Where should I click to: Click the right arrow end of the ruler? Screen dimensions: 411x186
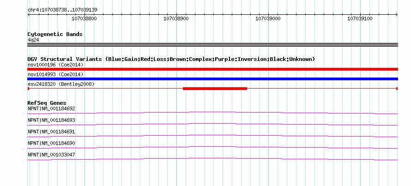click(x=397, y=15)
